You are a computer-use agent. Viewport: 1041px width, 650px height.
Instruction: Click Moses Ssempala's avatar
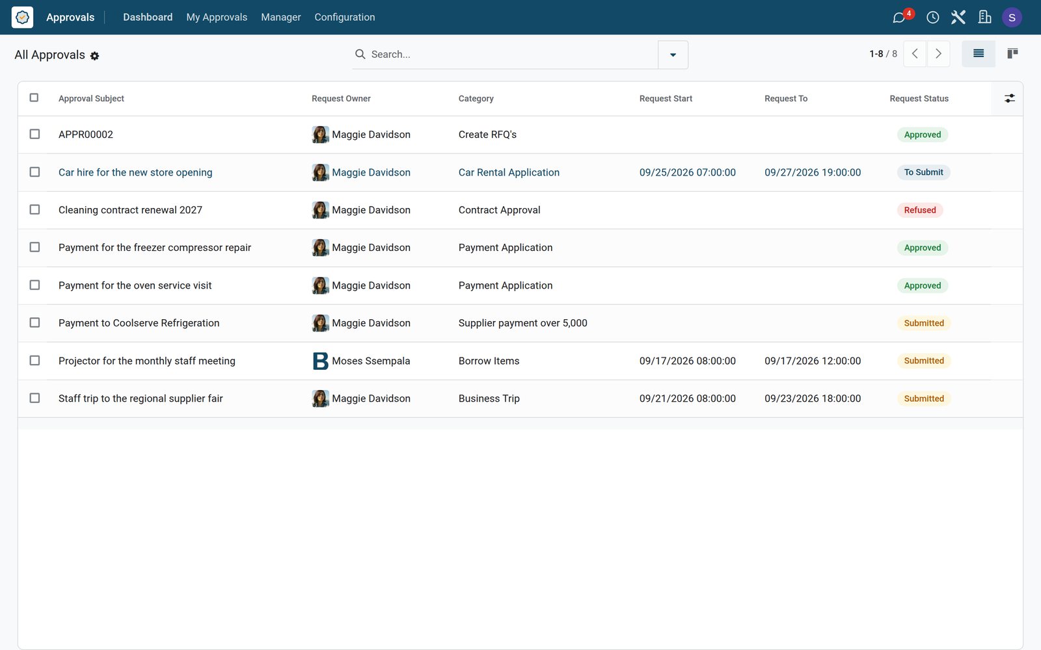[320, 361]
